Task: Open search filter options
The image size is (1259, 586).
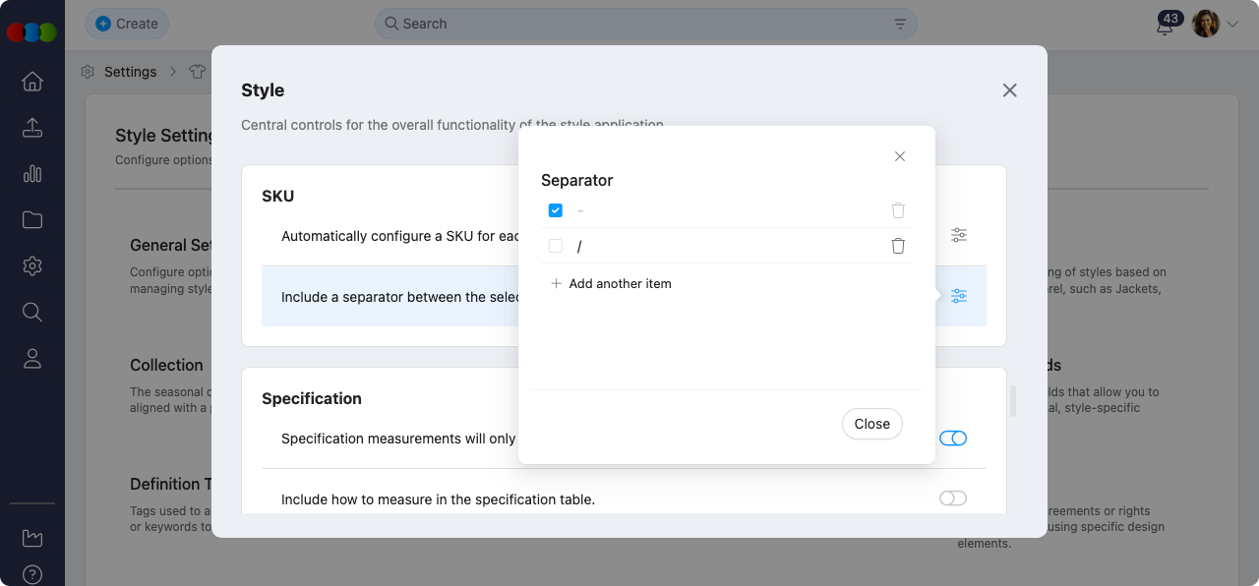Action: click(900, 24)
